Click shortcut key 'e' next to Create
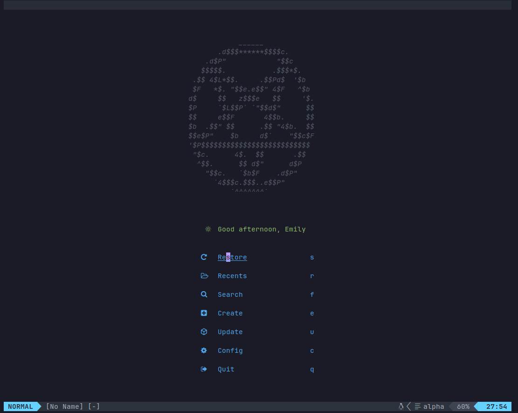 coord(312,313)
